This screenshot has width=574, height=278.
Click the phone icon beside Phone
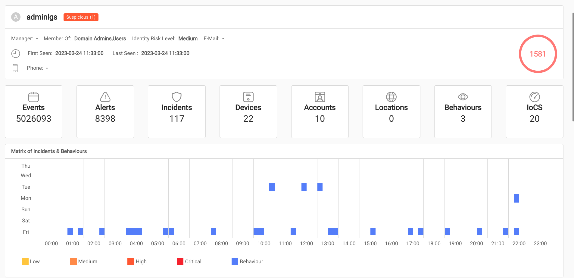coord(15,68)
